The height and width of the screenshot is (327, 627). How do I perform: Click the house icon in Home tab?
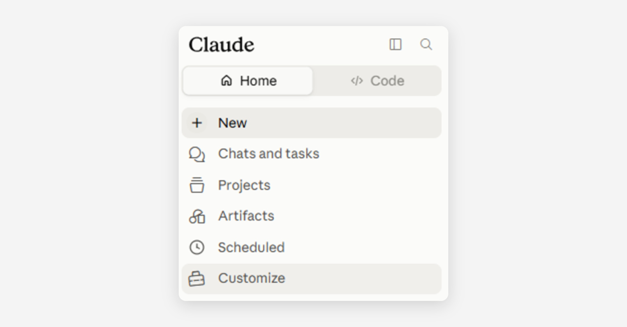(x=226, y=81)
